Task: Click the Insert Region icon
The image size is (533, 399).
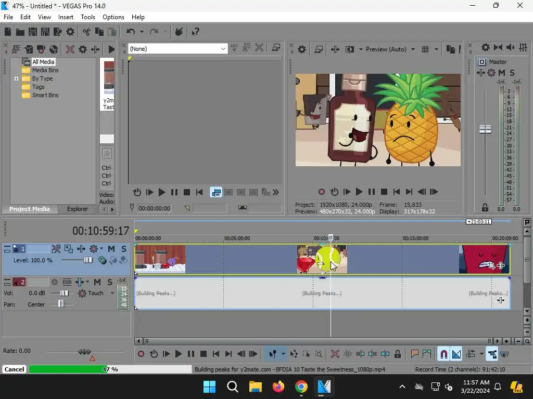Action: point(427,354)
